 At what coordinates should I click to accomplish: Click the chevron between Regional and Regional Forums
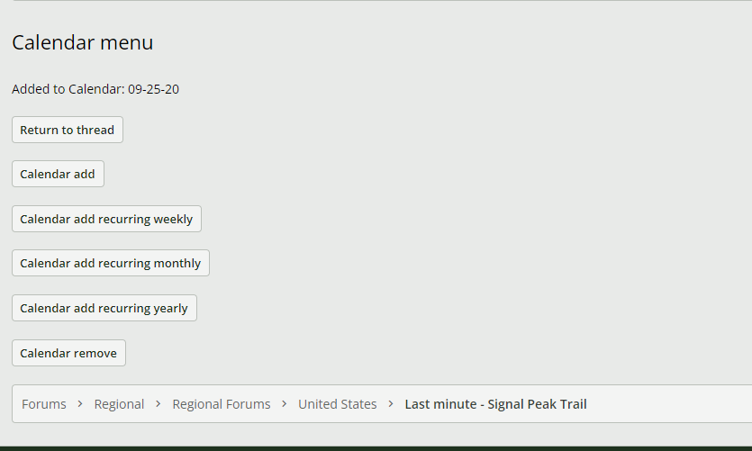[x=159, y=404]
